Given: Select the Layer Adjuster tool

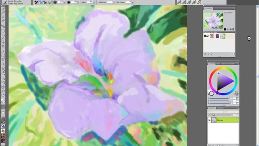Looking at the screenshot, I should click(x=3, y=26).
